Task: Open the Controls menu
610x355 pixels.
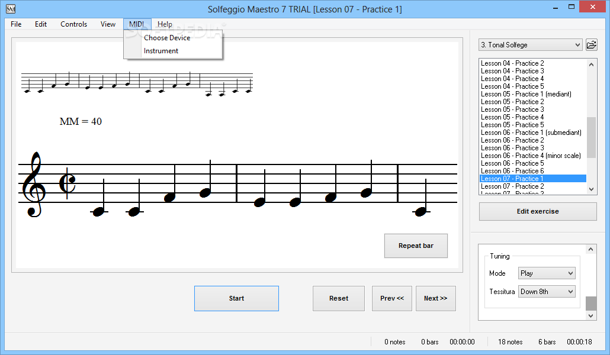Action: click(x=73, y=24)
